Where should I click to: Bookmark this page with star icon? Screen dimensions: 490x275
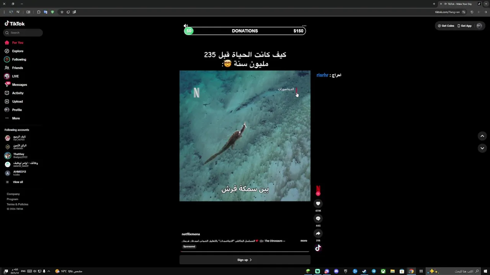(62, 12)
